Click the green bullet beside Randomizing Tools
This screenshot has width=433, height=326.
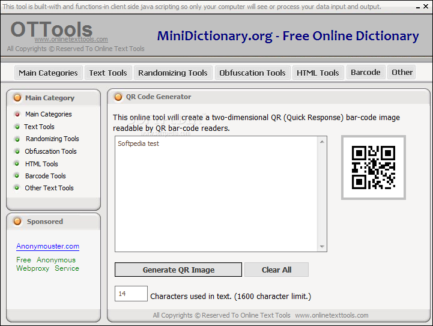17,139
